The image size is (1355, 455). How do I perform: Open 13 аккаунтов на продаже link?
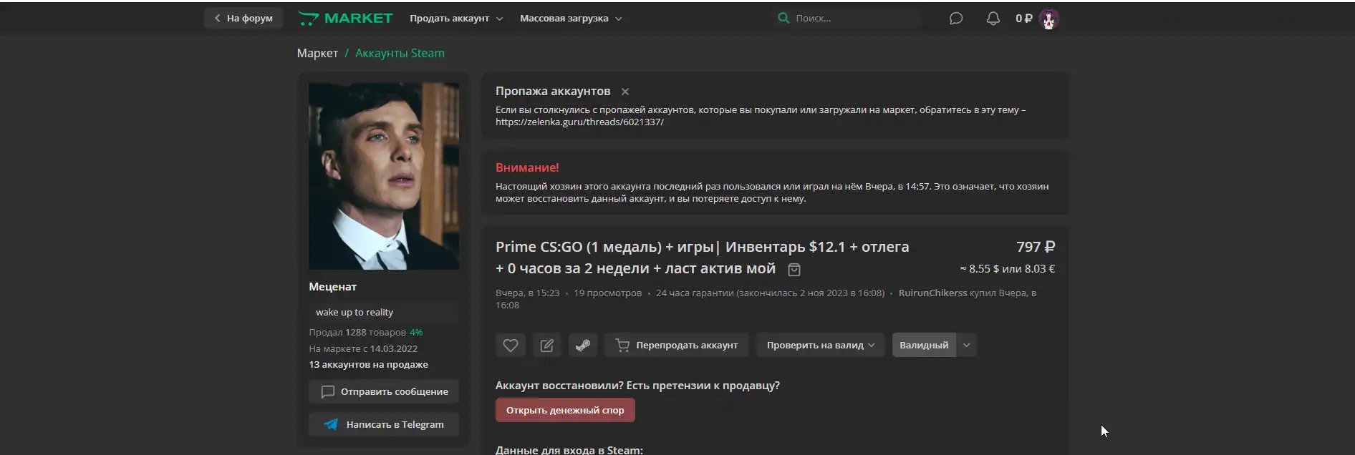(x=368, y=365)
